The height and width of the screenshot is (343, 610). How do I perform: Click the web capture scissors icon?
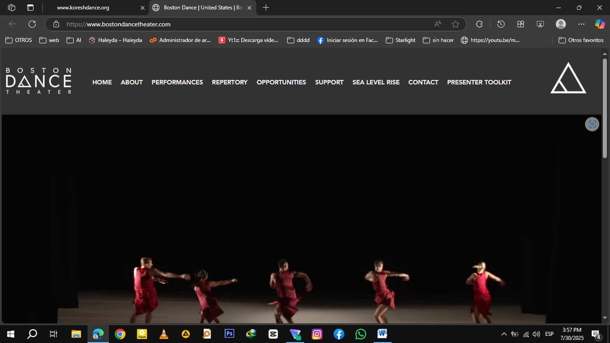[x=540, y=24]
